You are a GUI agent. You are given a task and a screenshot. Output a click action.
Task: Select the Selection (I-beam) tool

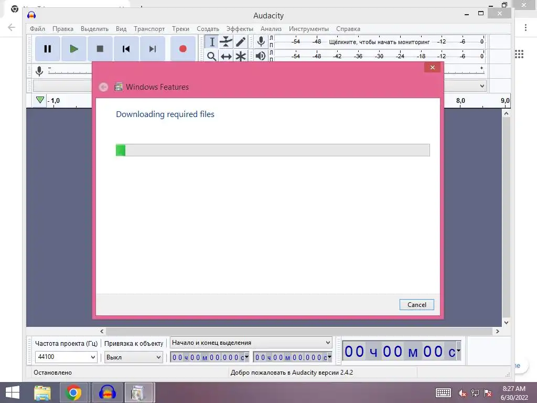pyautogui.click(x=212, y=42)
